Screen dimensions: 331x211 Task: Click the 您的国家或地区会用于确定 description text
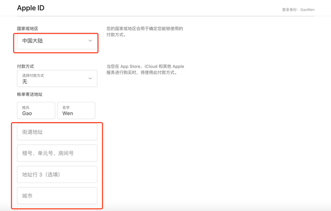(145, 32)
